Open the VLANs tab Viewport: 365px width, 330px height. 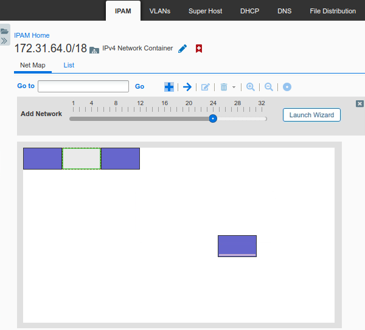click(160, 11)
